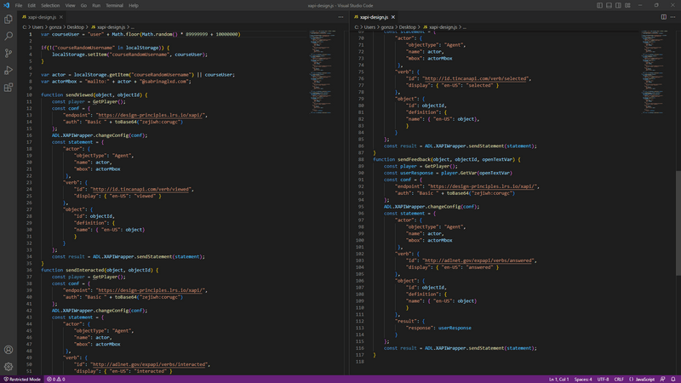Open the Extensions view
This screenshot has height=383, width=681.
[9, 87]
